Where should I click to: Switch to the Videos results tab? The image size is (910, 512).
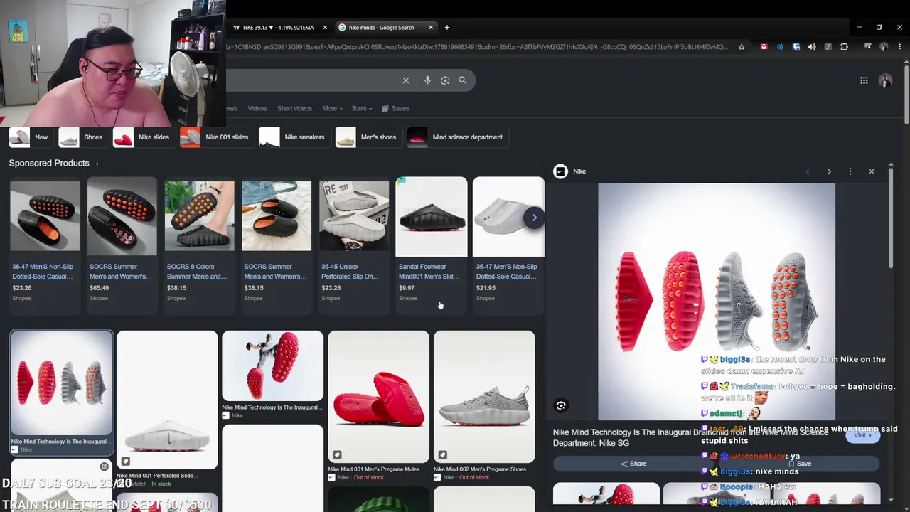257,109
